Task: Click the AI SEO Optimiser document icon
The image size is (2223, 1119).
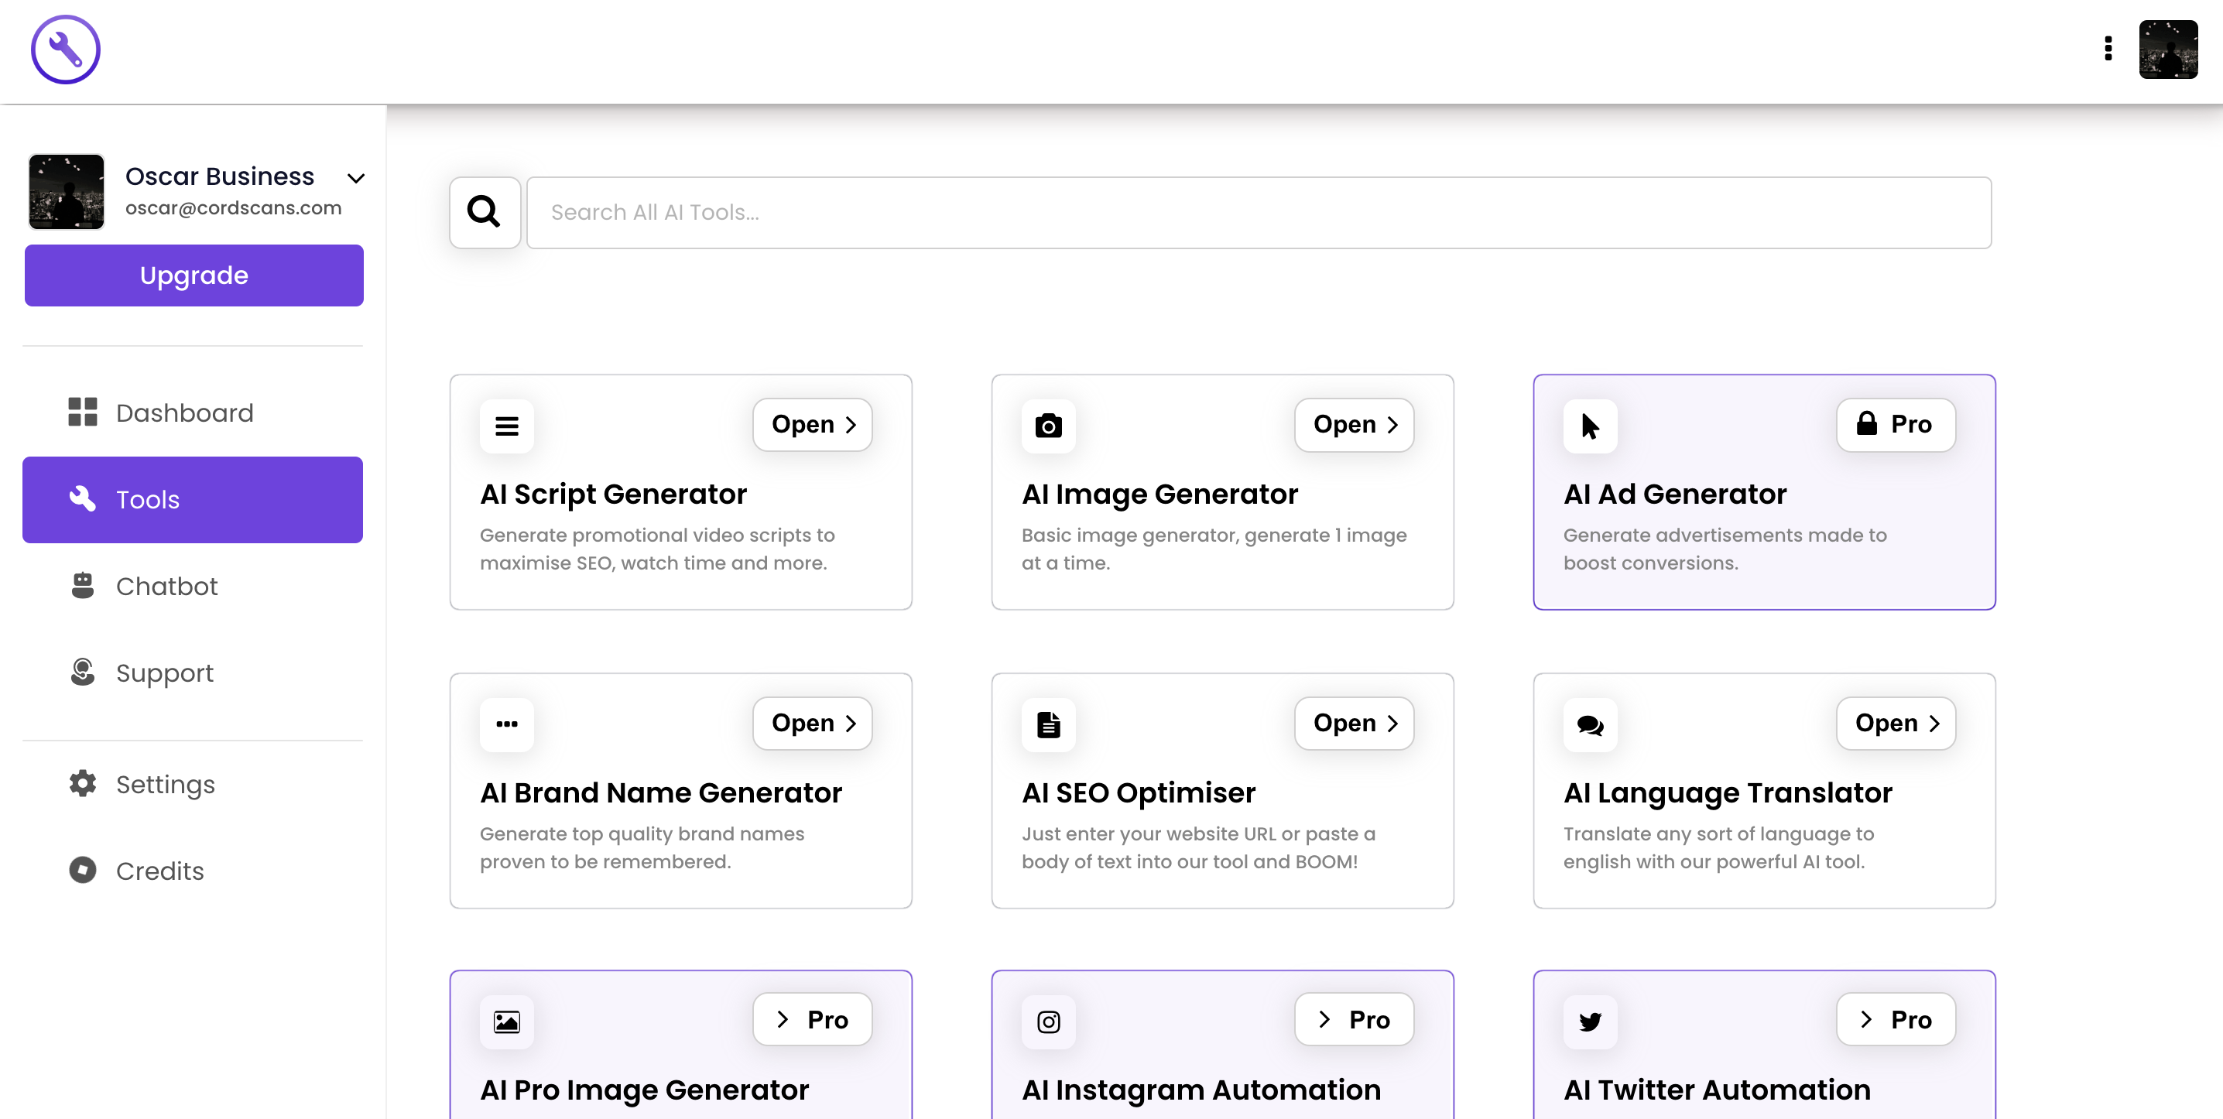Action: pos(1047,724)
